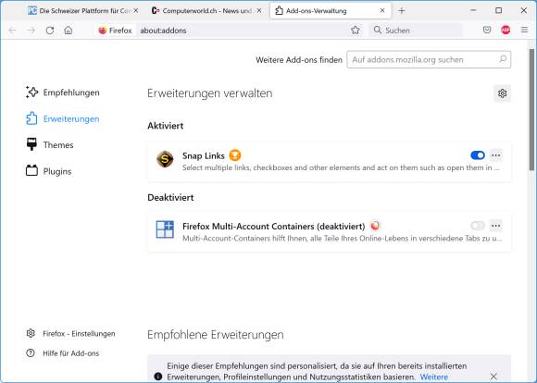This screenshot has height=383, width=537.
Task: Open the add-ons tools gear menu
Action: 503,93
